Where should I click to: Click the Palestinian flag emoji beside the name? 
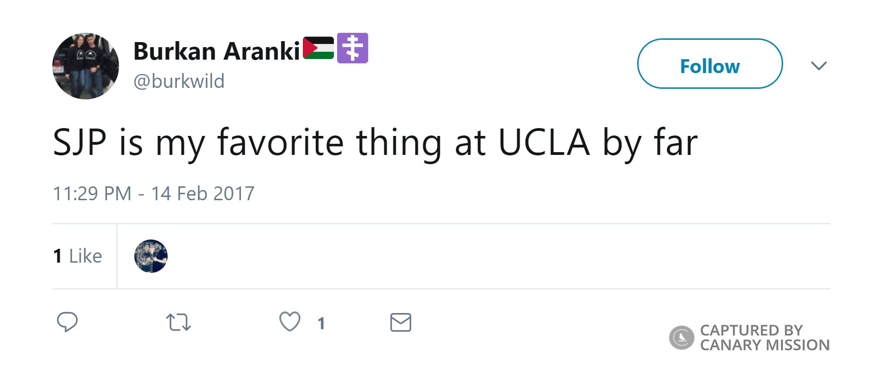pos(318,48)
